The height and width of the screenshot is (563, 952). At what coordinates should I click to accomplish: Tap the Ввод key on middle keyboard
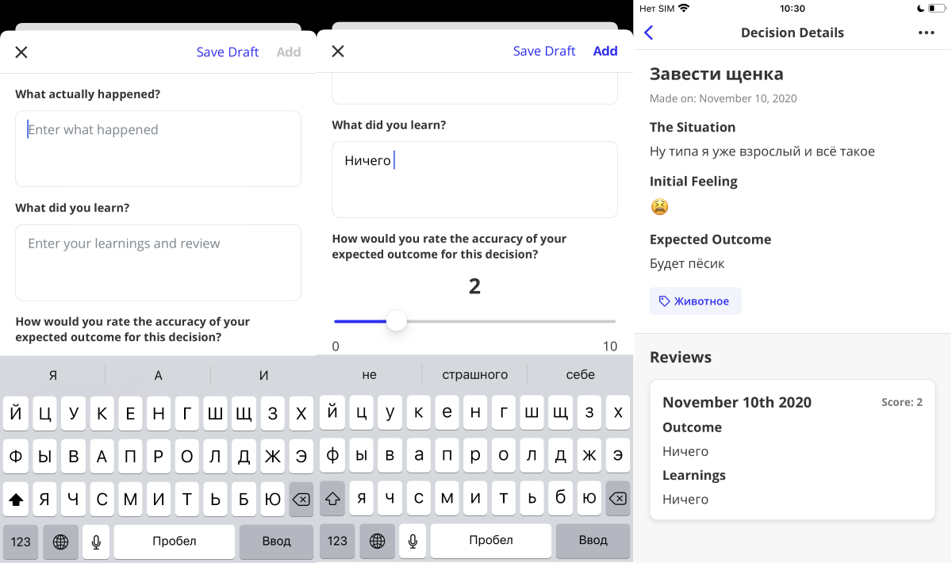click(x=593, y=541)
